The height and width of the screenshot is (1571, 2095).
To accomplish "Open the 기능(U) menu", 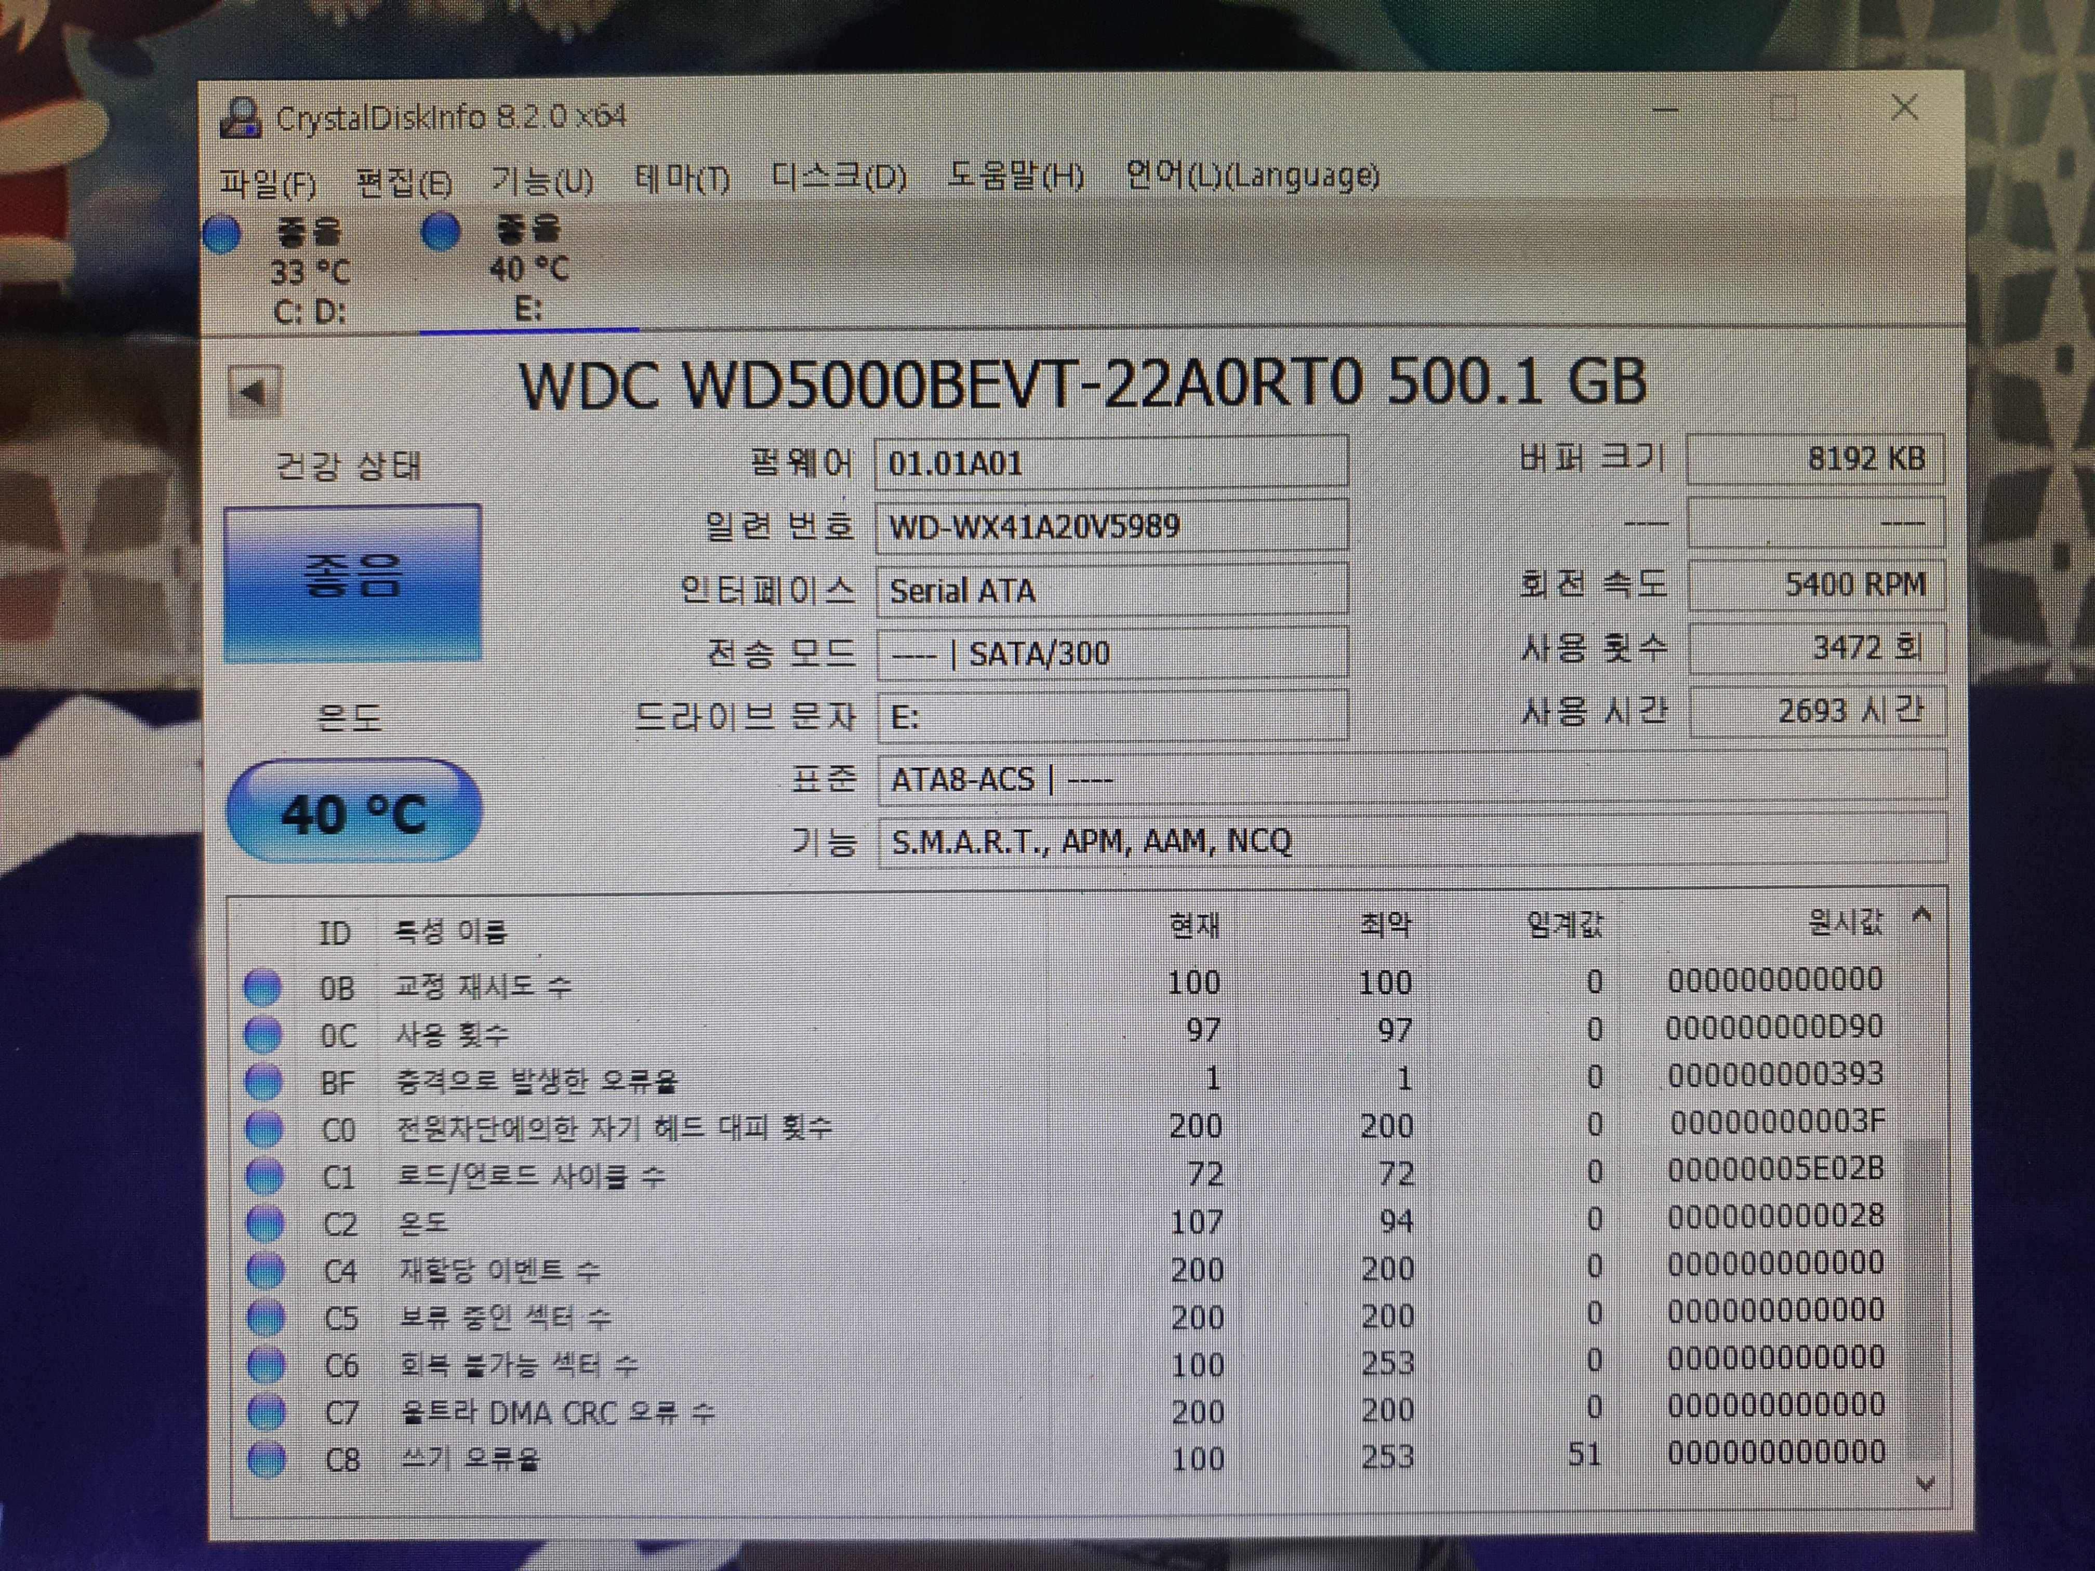I will pyautogui.click(x=542, y=179).
